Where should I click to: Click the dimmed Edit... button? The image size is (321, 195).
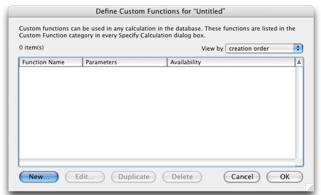(85, 177)
